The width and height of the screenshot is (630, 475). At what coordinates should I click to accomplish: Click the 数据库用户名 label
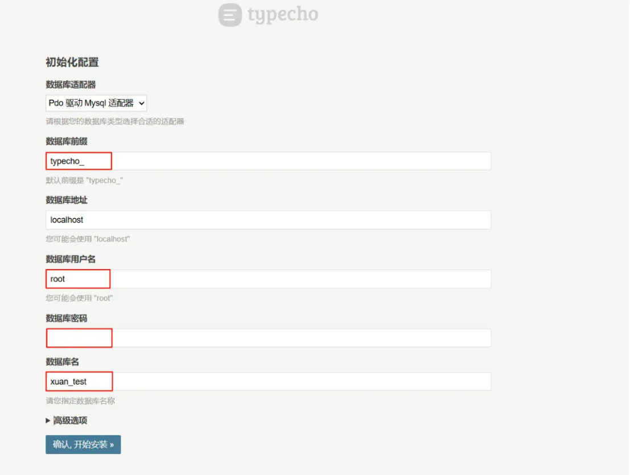71,259
